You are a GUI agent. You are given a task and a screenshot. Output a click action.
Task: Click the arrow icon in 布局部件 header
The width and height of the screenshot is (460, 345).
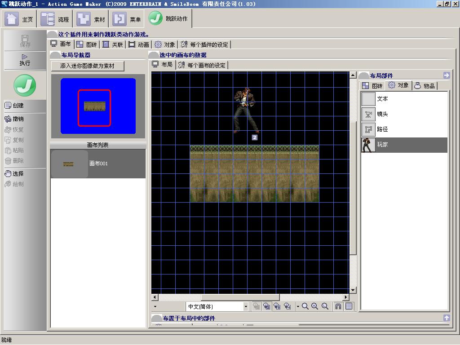447,75
